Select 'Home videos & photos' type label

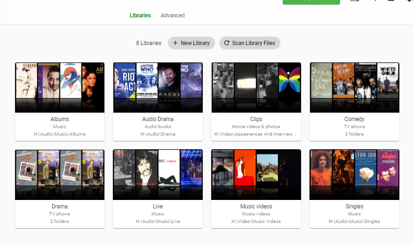pos(256,127)
